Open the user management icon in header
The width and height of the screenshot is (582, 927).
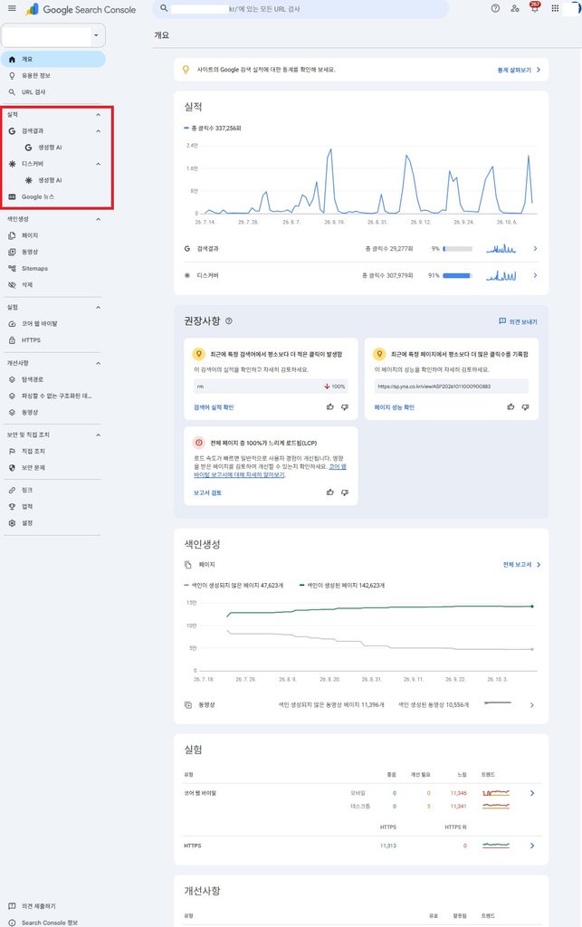pos(515,8)
